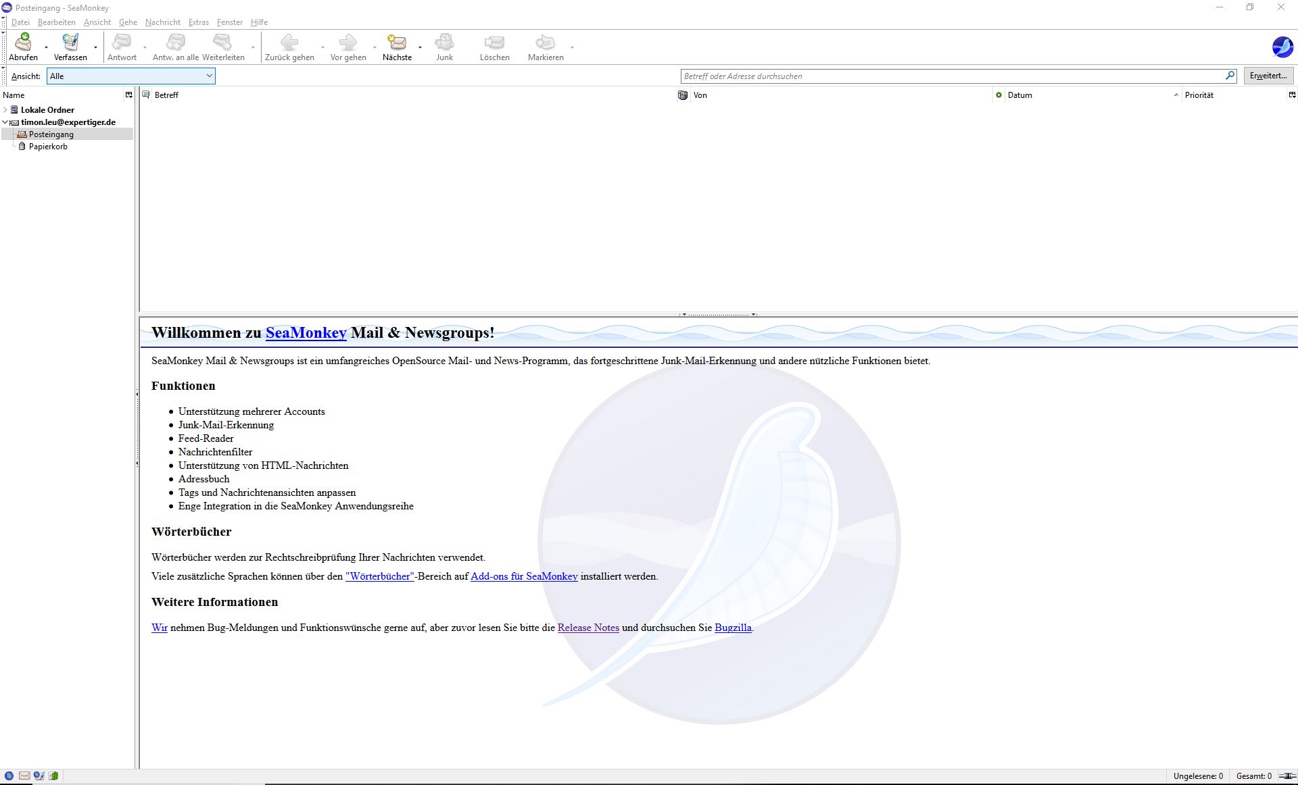Open Mail & Newsgroups status bar icon

pyautogui.click(x=24, y=776)
